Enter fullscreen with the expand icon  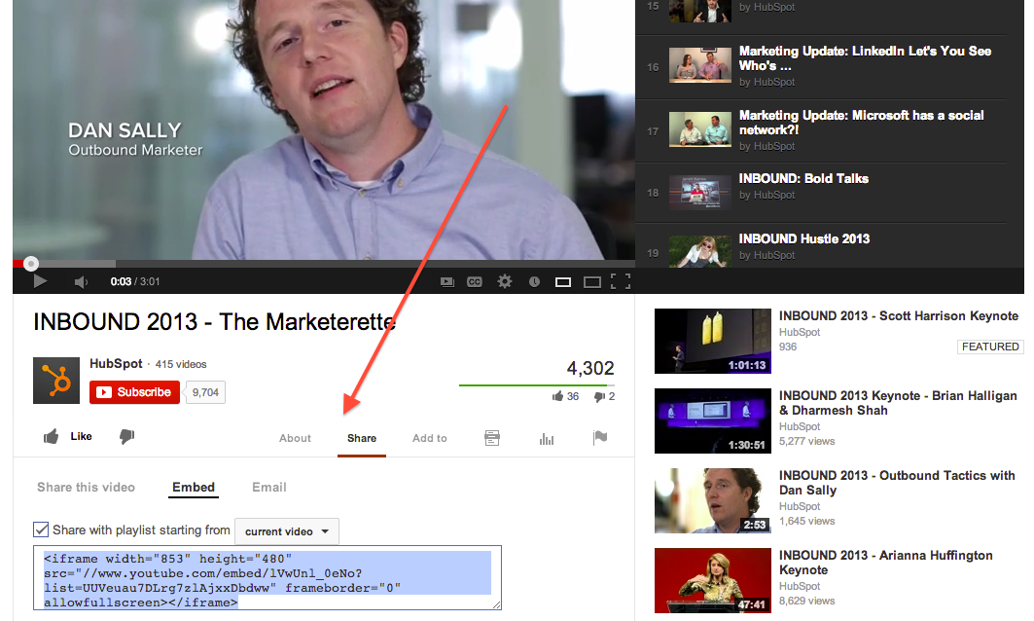[621, 281]
